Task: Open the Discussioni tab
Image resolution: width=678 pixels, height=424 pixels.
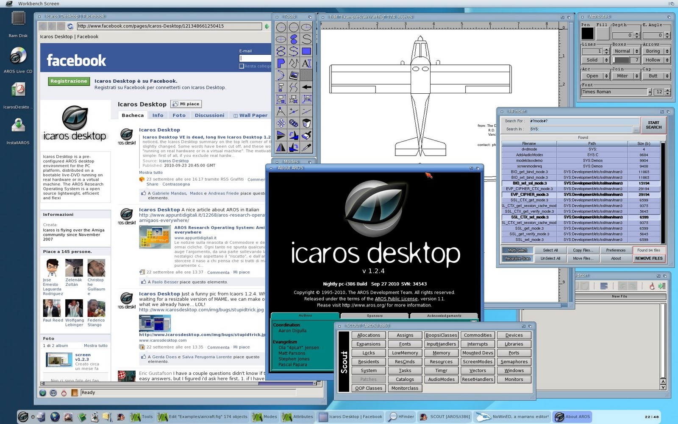Action: click(x=209, y=115)
